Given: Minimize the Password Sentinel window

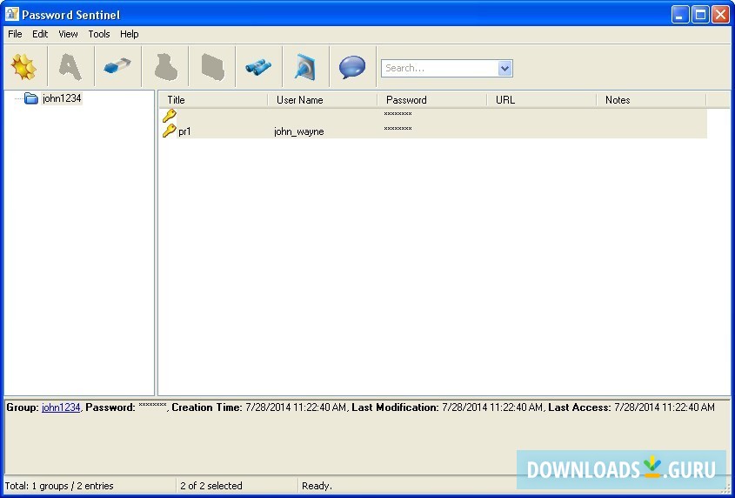Looking at the screenshot, I should click(679, 15).
